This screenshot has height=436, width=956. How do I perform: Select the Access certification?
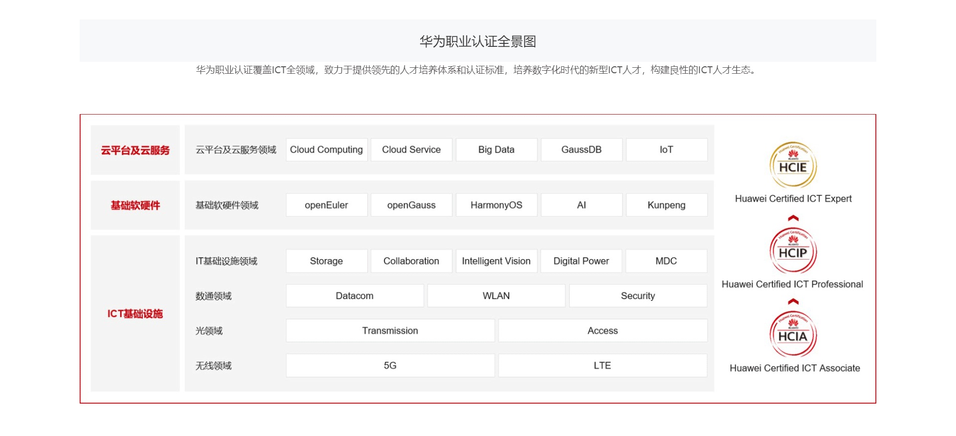(603, 330)
